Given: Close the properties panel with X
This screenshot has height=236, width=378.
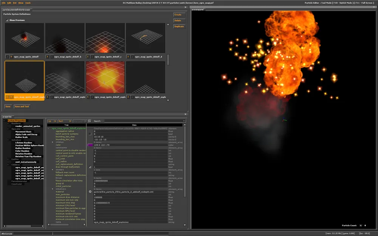Looking at the screenshot, I should (185, 114).
